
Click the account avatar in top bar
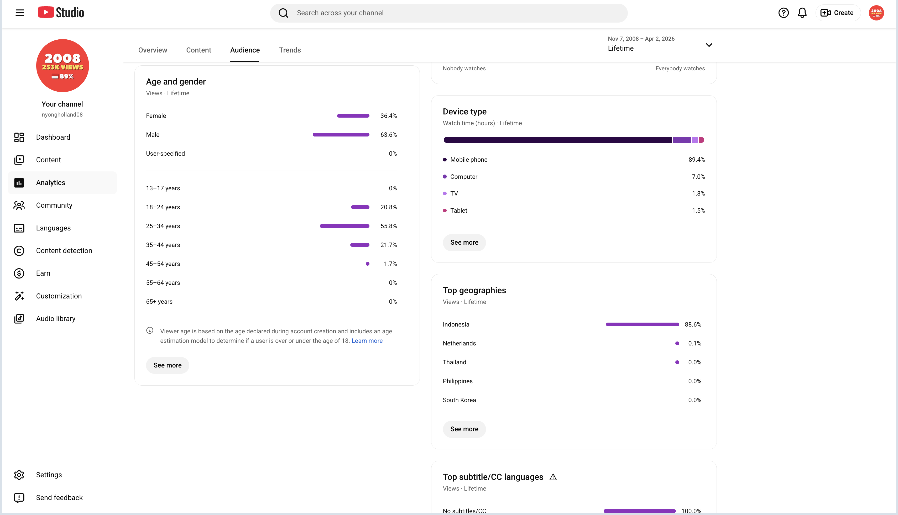pyautogui.click(x=876, y=13)
